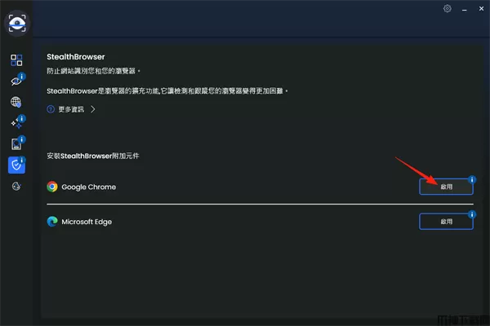490x326 pixels.
Task: Open the dashboard grid icon in sidebar
Action: (16, 60)
